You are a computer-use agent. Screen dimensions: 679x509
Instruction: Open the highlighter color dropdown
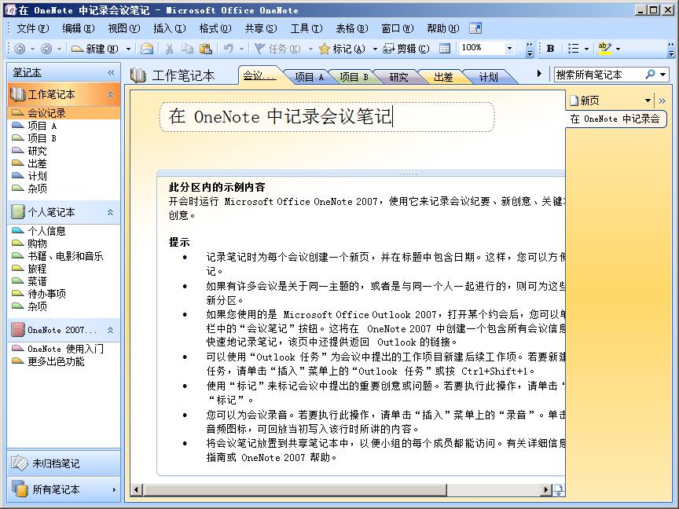(618, 49)
